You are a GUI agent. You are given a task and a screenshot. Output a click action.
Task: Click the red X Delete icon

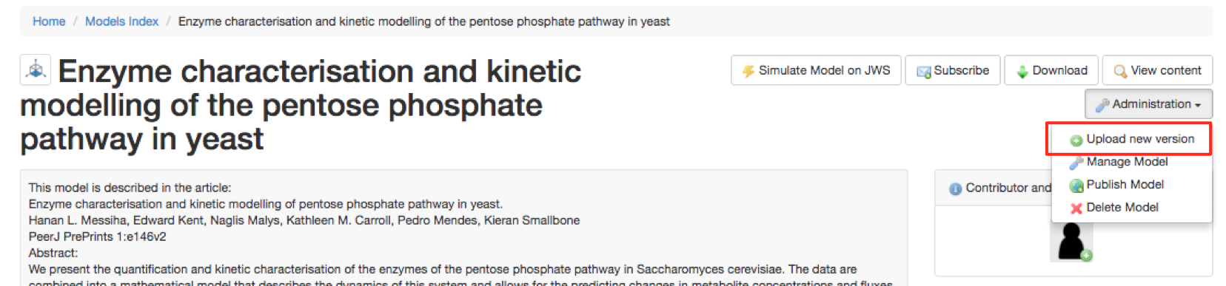[1076, 208]
